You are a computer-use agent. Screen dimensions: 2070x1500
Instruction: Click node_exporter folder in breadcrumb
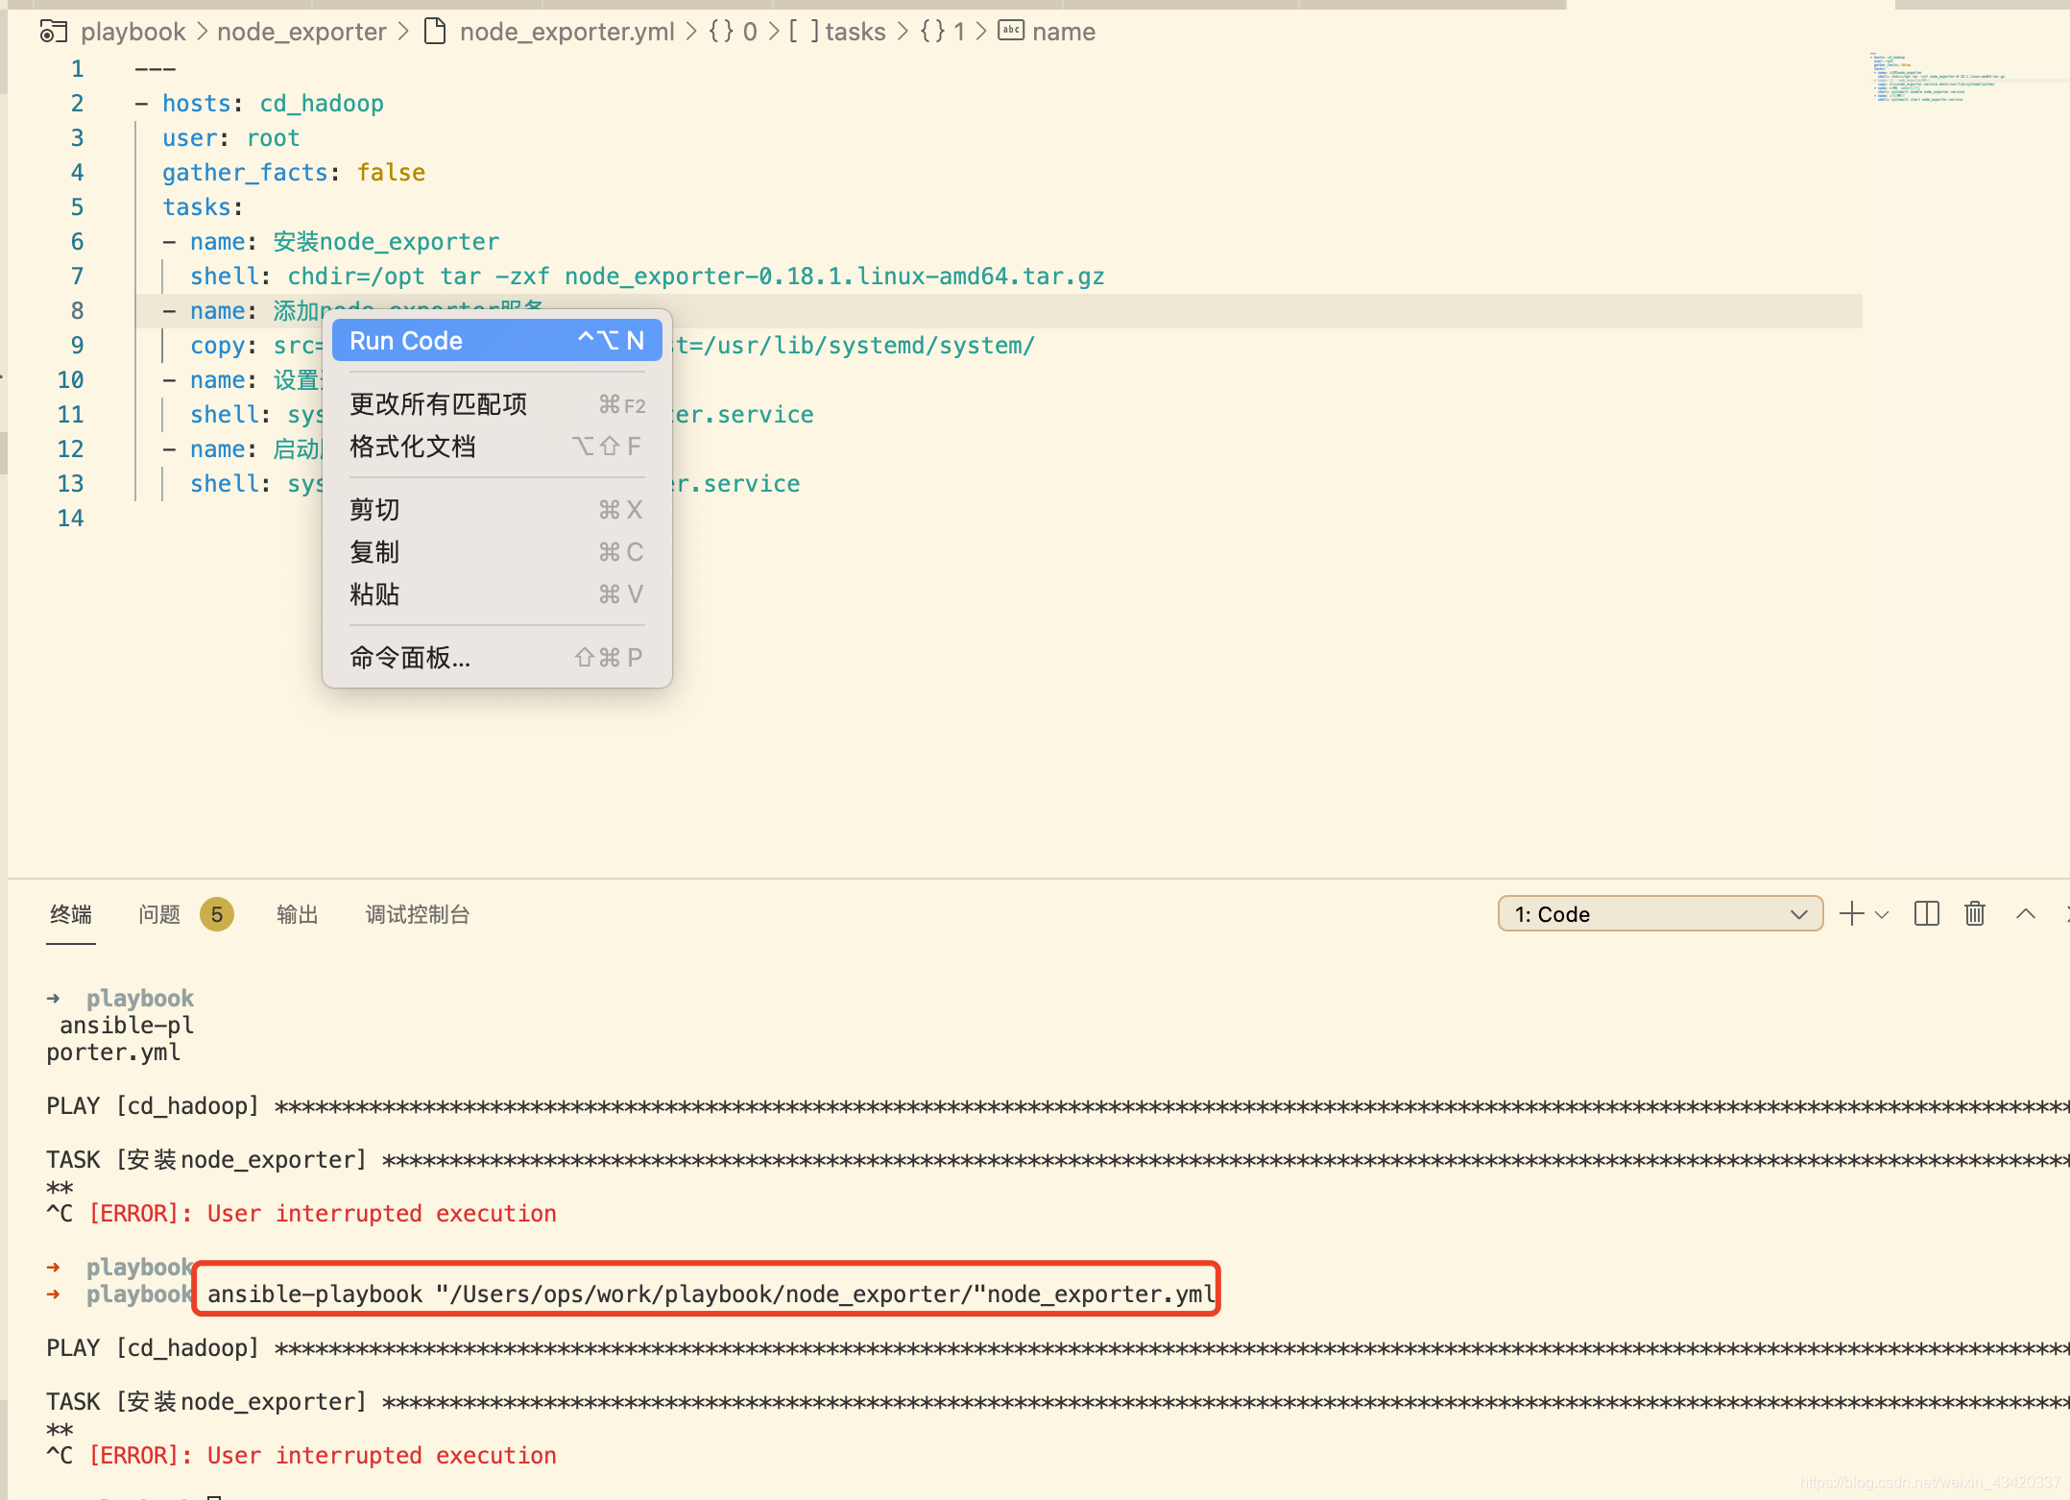(x=301, y=32)
